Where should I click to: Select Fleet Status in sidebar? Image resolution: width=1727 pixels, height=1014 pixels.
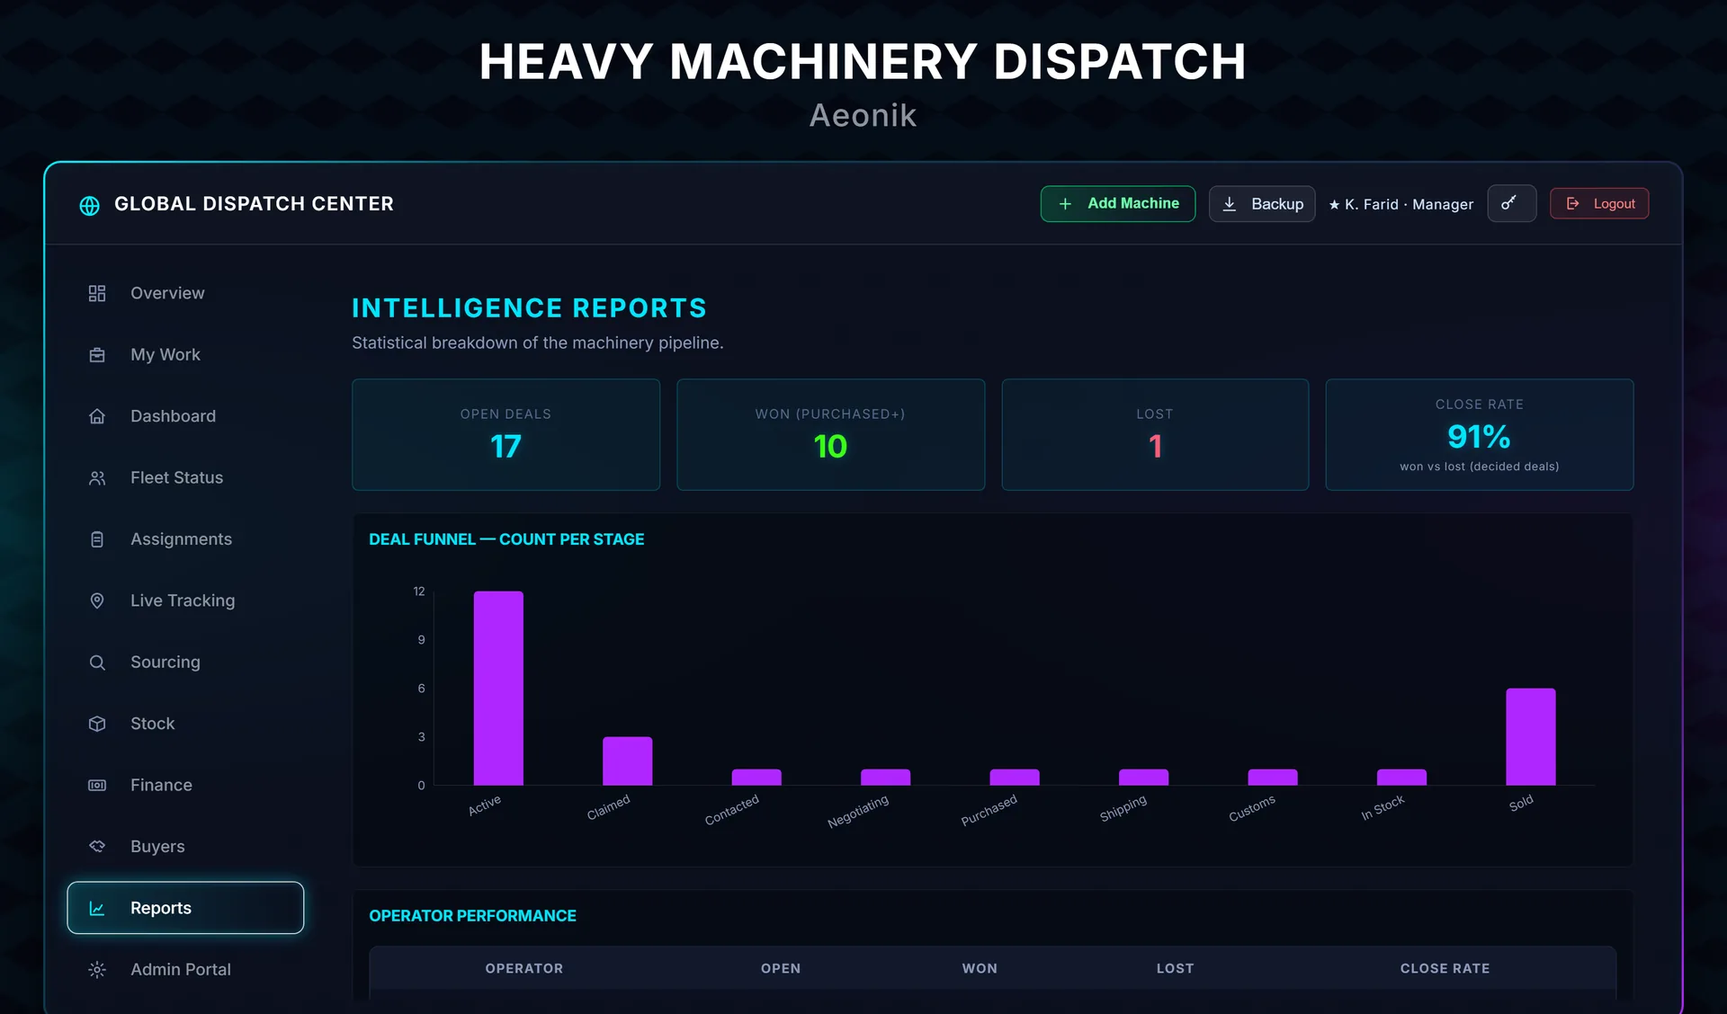185,477
